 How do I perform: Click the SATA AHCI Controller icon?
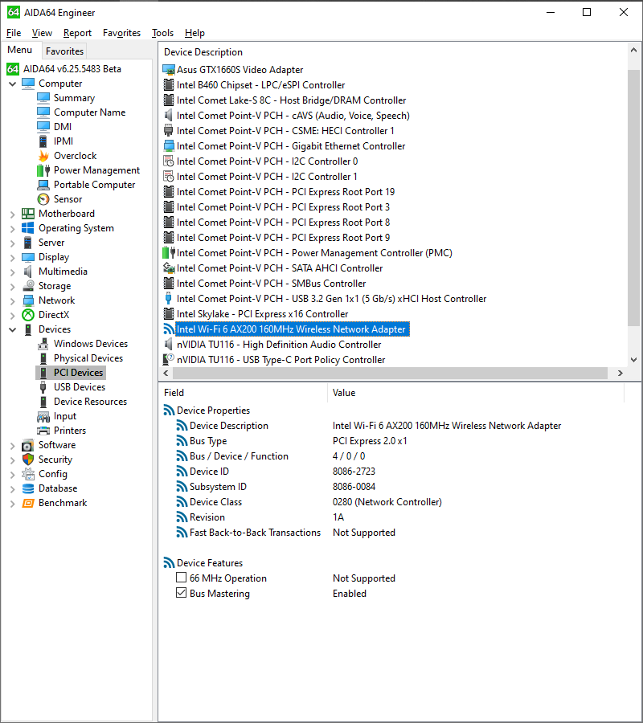(x=169, y=268)
